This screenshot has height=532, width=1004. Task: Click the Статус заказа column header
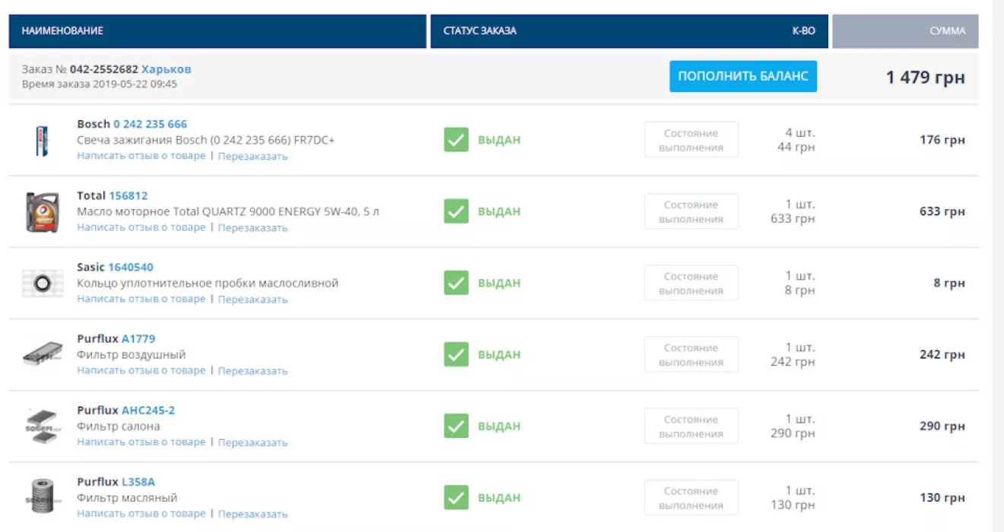(x=479, y=31)
